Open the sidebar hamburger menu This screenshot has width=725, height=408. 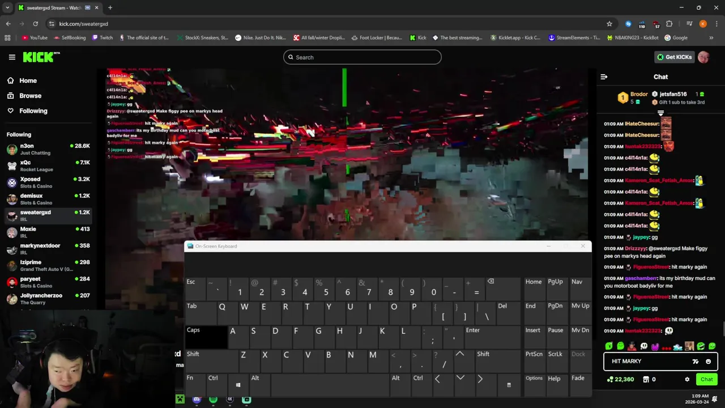point(12,57)
